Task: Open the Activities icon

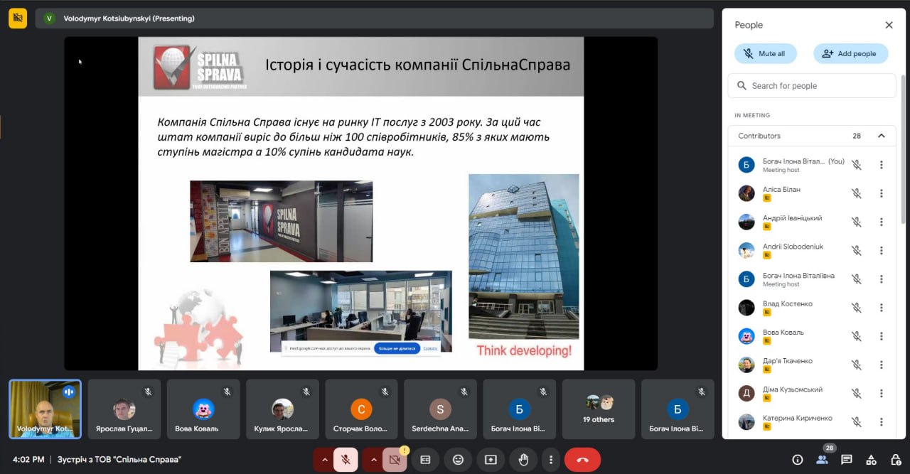Action: pyautogui.click(x=872, y=460)
